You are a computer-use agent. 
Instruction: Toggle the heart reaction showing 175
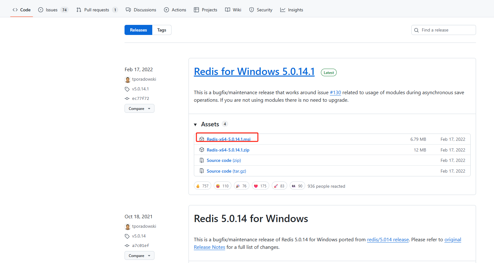click(260, 186)
